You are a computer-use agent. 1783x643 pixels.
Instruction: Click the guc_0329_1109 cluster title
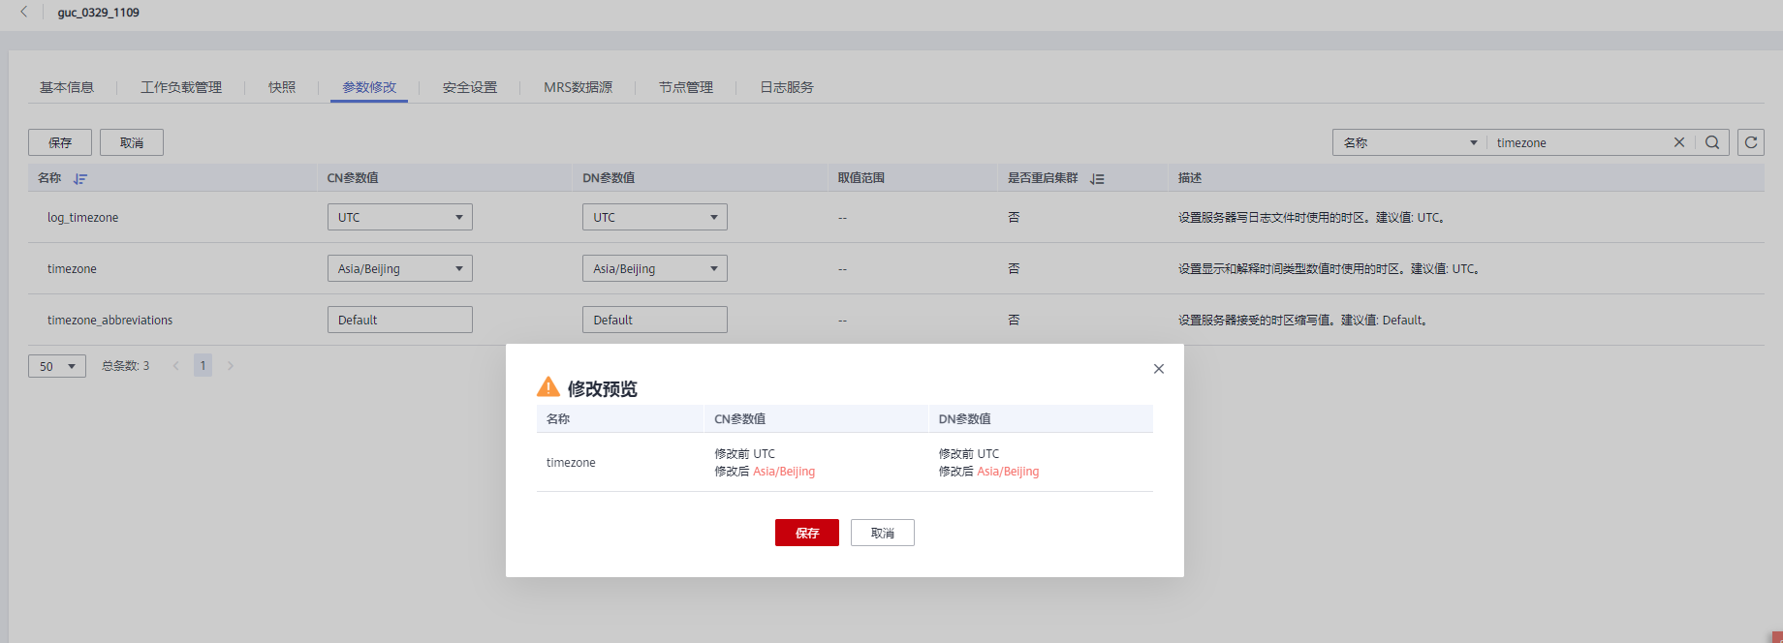coord(98,13)
